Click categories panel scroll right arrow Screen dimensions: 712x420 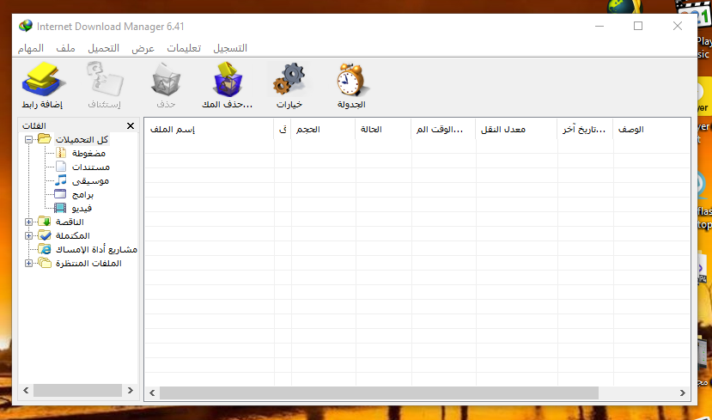[x=131, y=391]
